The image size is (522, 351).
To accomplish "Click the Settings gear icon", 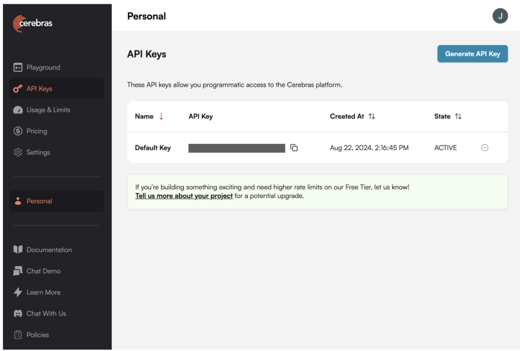I will pos(18,153).
